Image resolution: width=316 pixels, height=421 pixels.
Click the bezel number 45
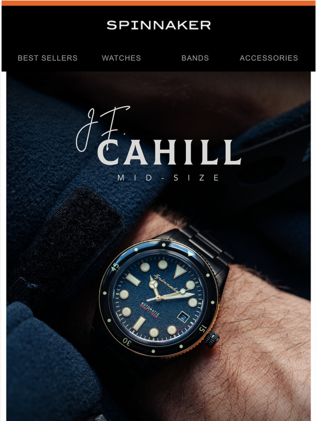(115, 267)
